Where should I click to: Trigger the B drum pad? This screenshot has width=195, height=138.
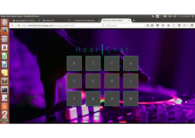[93, 99]
